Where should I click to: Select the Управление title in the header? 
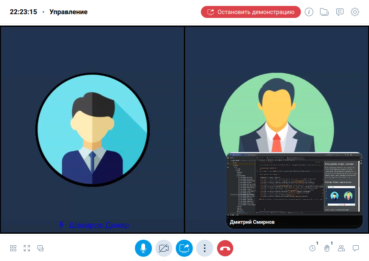pyautogui.click(x=69, y=12)
